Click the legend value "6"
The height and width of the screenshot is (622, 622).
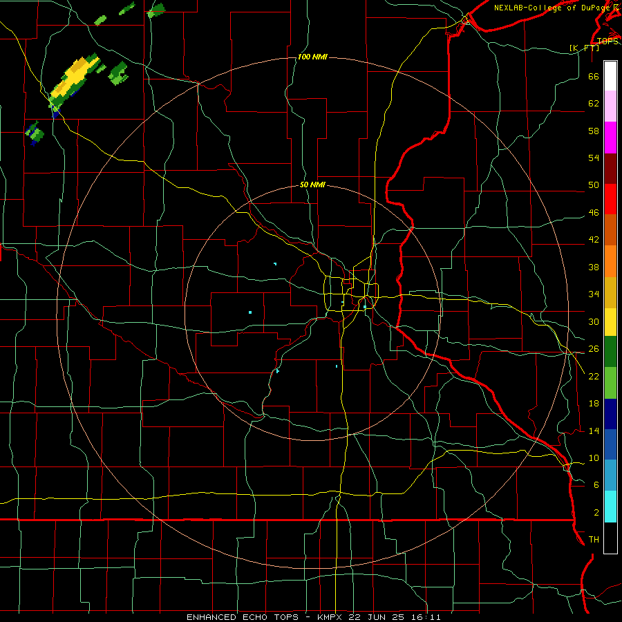596,484
